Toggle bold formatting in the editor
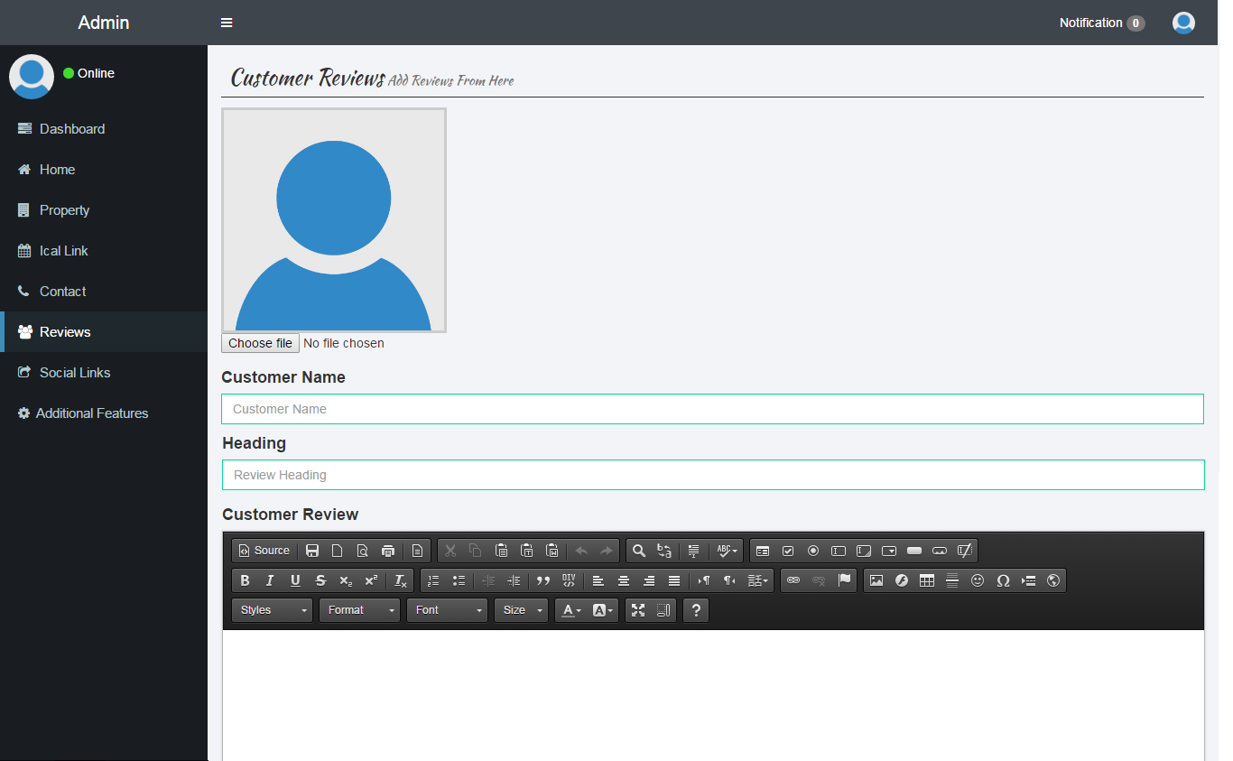Screen dimensions: 1233x761 [245, 580]
